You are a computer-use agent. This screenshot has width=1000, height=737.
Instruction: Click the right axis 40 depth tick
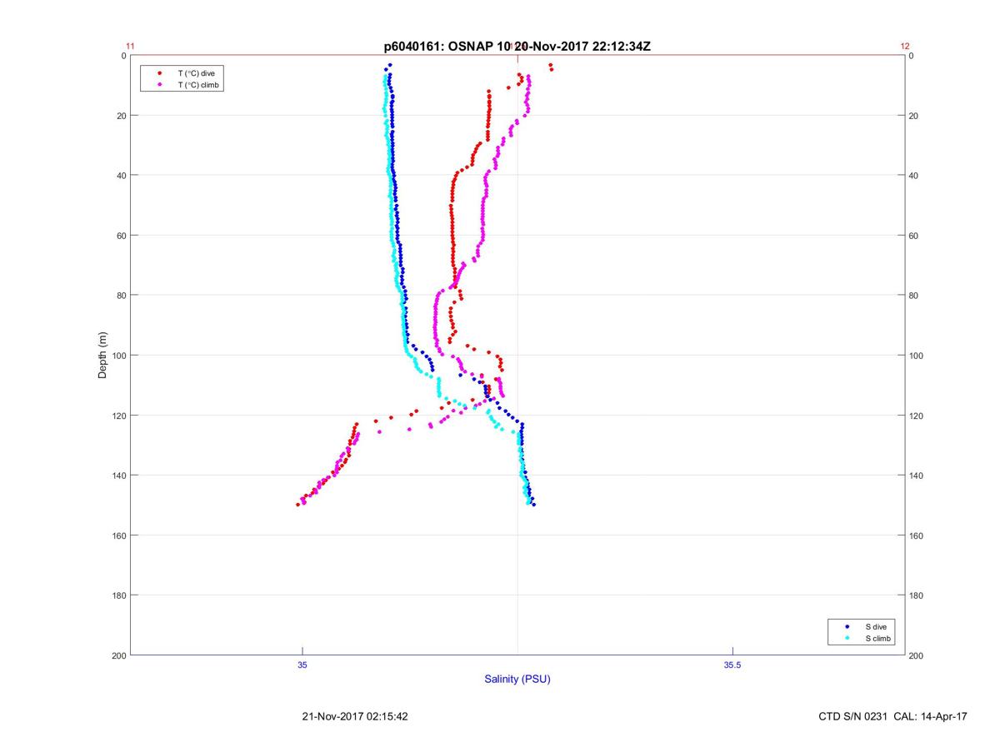tap(914, 176)
